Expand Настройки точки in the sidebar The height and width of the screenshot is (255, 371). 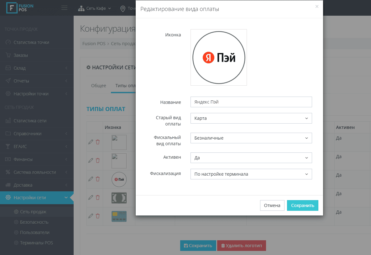37,94
